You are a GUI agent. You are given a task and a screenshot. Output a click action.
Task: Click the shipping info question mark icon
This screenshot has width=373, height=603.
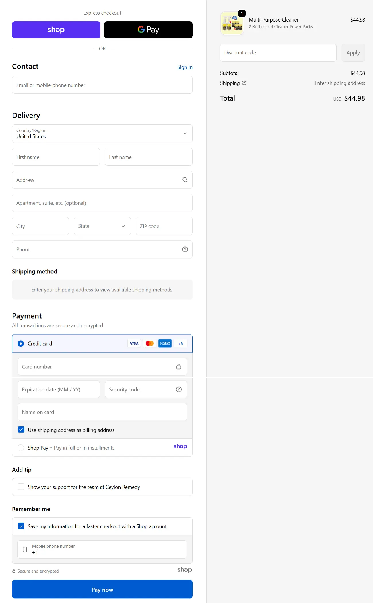coord(244,83)
